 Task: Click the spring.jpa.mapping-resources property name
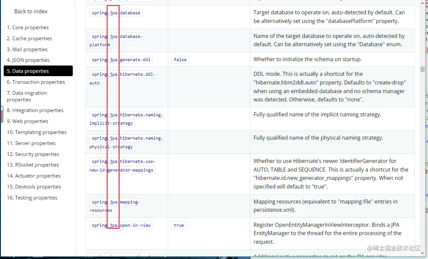tap(115, 206)
